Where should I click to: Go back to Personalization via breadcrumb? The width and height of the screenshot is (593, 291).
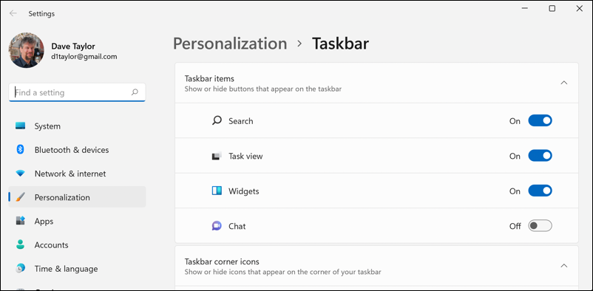[x=230, y=44]
